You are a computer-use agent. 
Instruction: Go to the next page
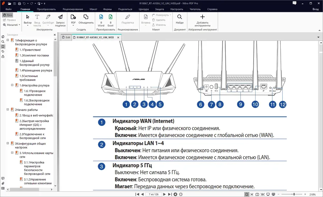164,194
